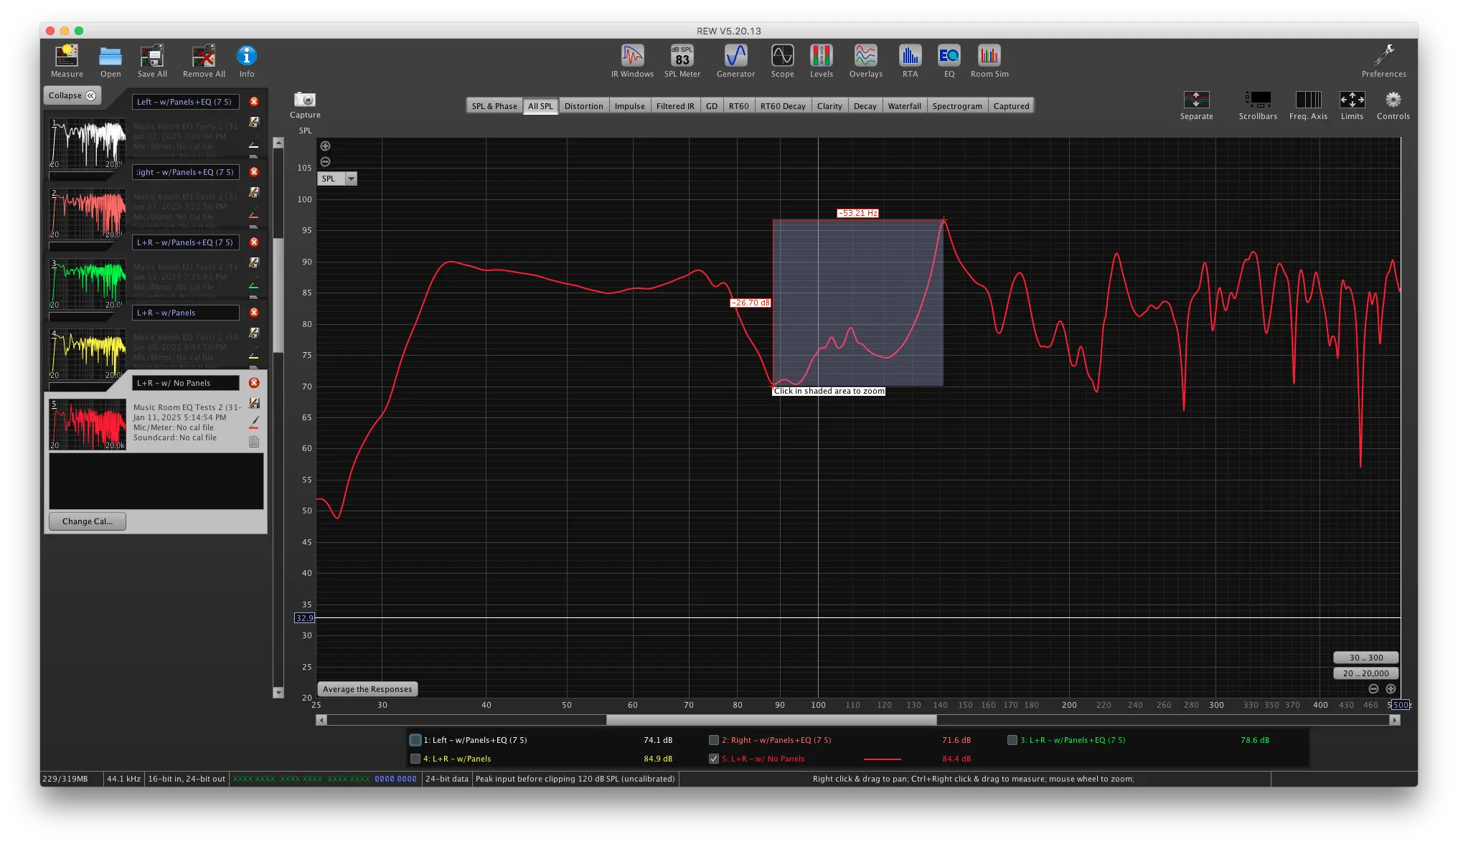Click the Measure toolbar icon
Image resolution: width=1458 pixels, height=844 pixels.
click(67, 56)
